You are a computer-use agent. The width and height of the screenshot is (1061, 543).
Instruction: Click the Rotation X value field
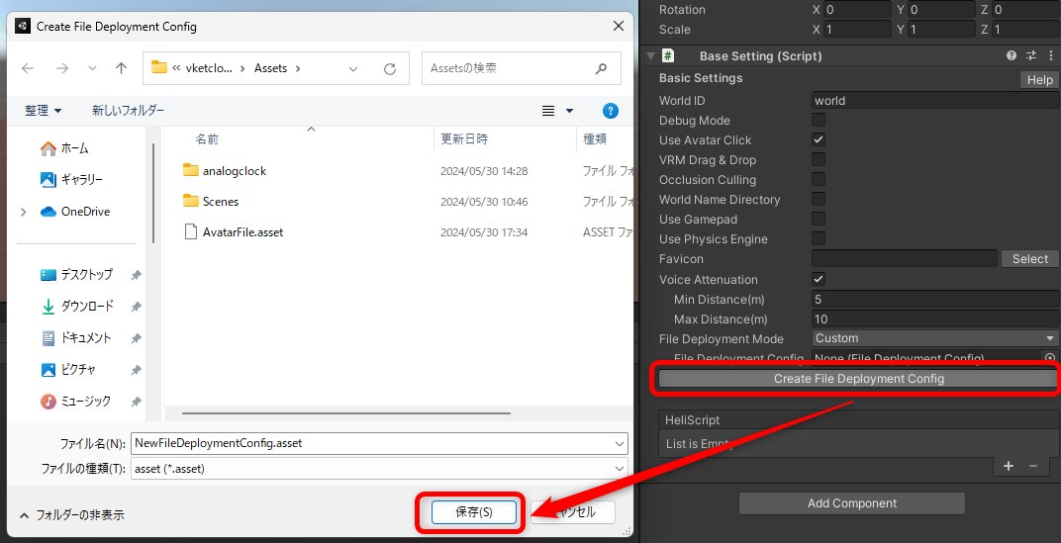(858, 10)
